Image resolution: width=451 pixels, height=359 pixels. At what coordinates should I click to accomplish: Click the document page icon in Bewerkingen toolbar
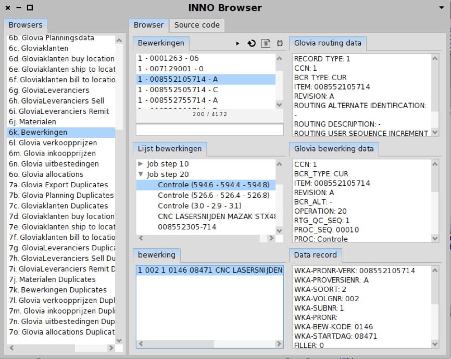pyautogui.click(x=266, y=43)
